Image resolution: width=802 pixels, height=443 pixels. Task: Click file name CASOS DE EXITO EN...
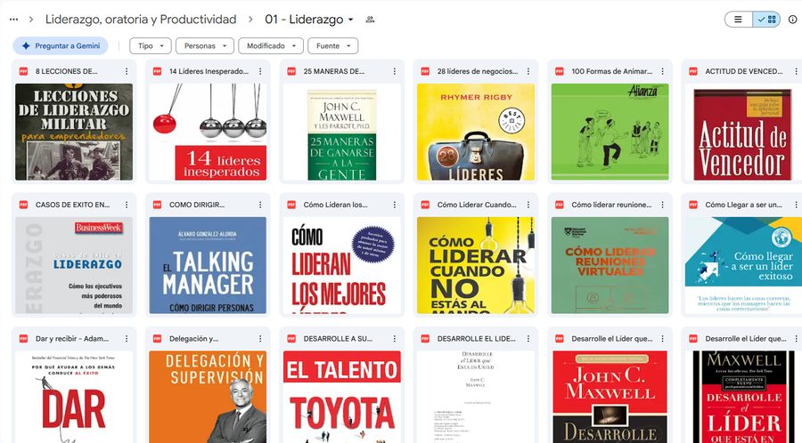(x=73, y=205)
